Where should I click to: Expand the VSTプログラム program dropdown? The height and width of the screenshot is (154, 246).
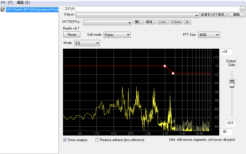coord(107,22)
